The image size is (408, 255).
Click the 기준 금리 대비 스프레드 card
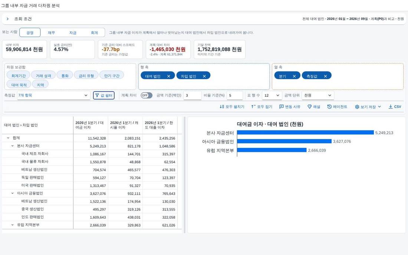point(120,49)
